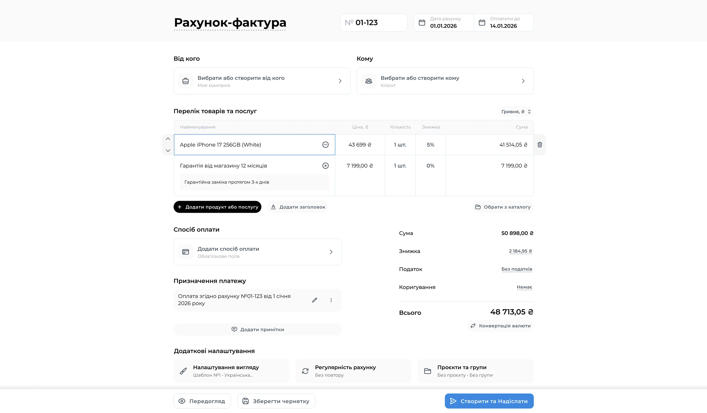Click Додати примітки button
This screenshot has width=707, height=413.
[257, 330]
